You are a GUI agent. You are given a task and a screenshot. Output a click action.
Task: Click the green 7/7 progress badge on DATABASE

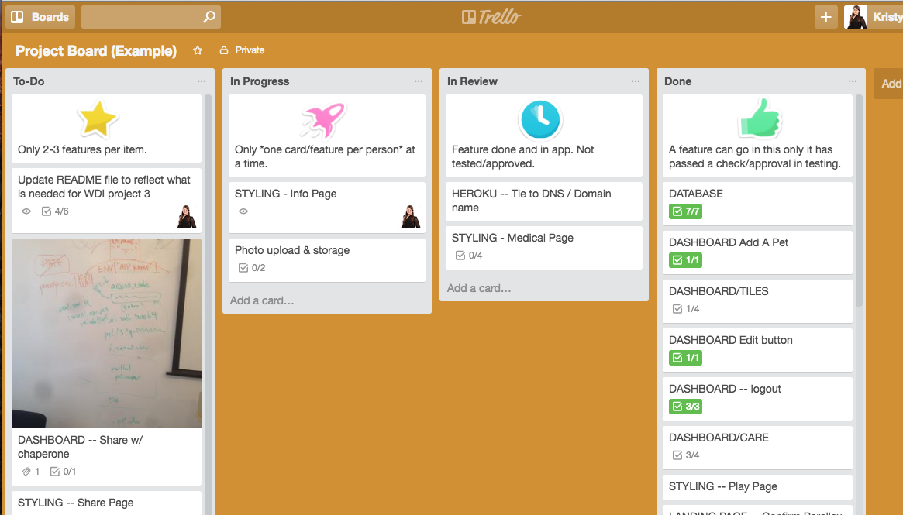684,211
